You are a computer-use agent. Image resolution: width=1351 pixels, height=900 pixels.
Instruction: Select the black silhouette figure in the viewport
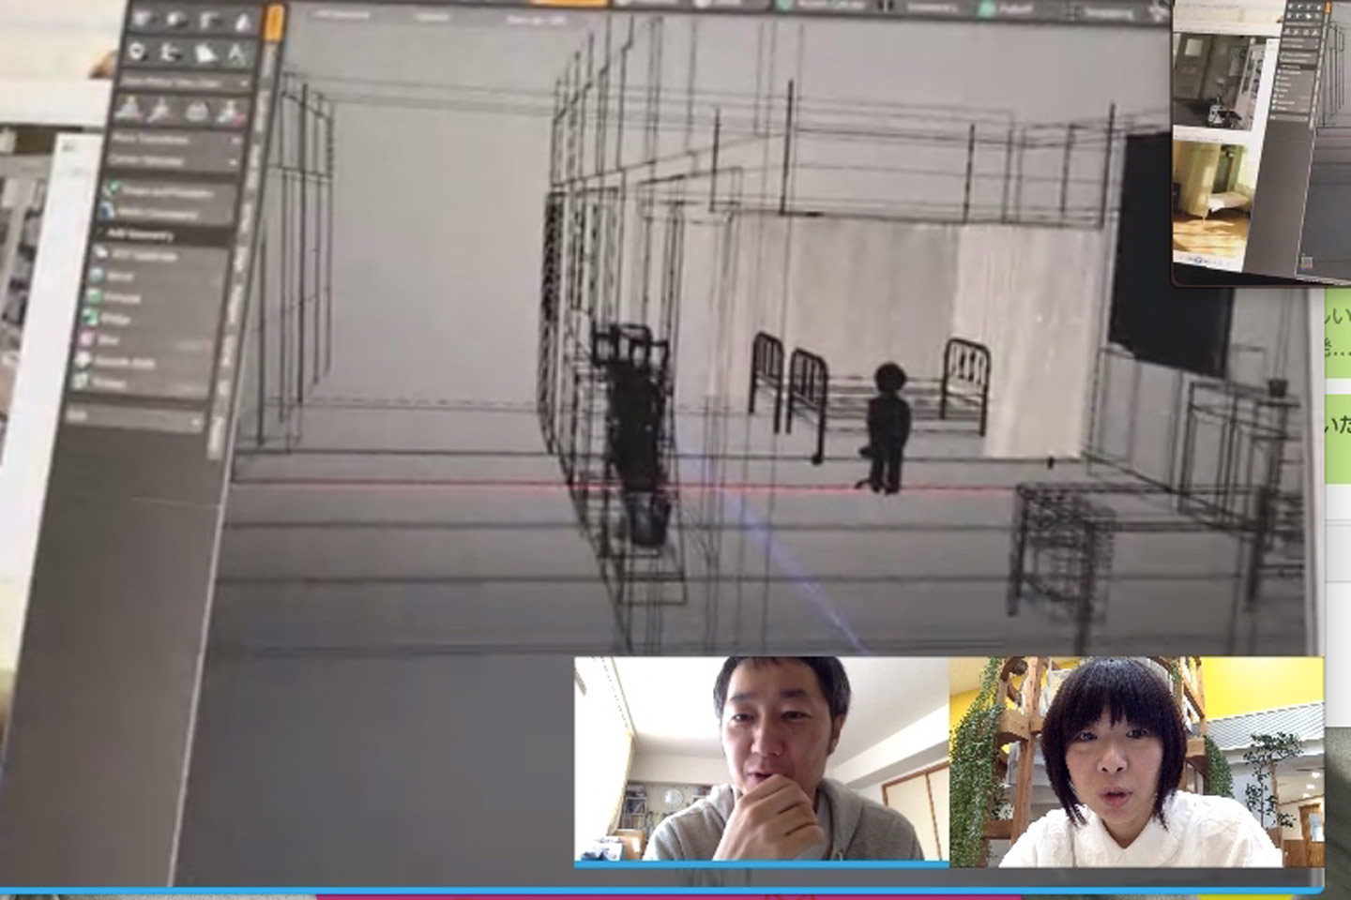(887, 427)
